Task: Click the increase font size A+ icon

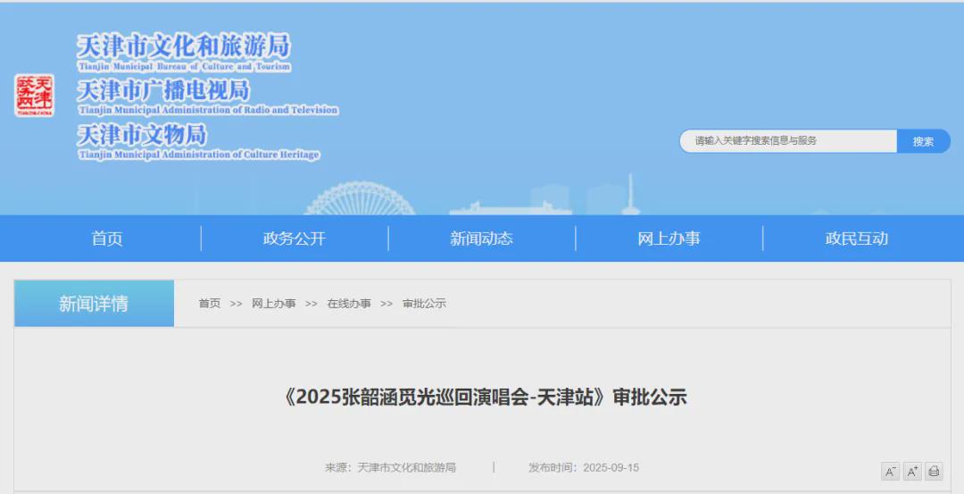Action: (912, 472)
